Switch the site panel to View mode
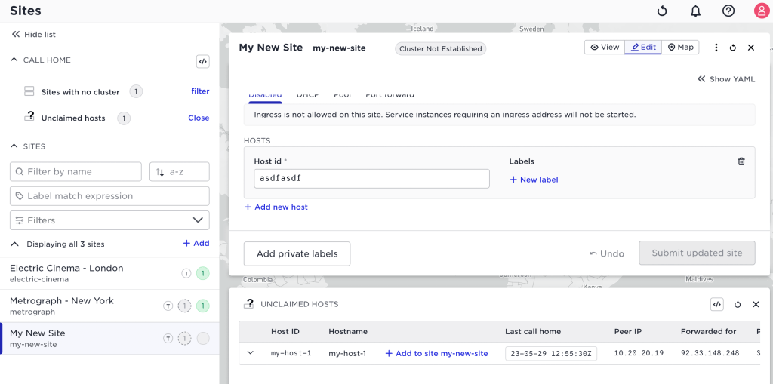 click(605, 48)
